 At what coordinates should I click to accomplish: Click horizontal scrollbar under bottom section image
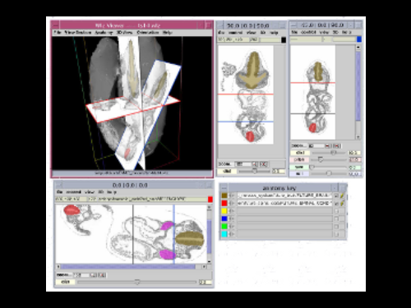pos(131,266)
